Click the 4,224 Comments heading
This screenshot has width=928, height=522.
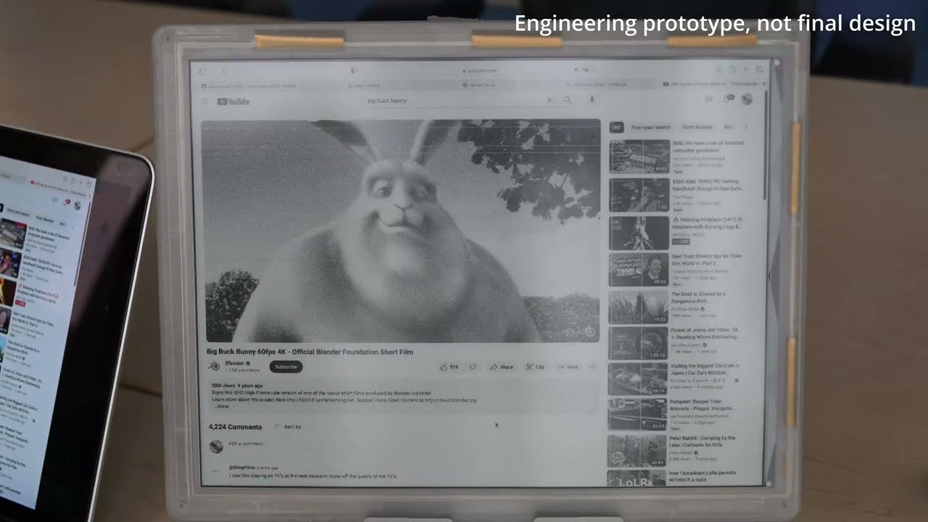pyautogui.click(x=235, y=427)
